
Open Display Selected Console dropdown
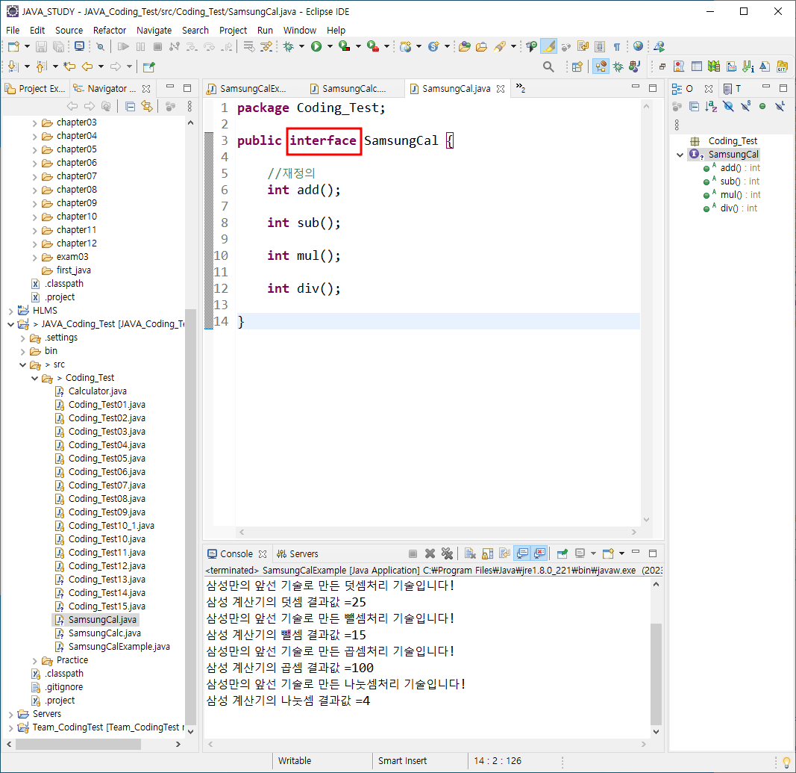pos(593,553)
